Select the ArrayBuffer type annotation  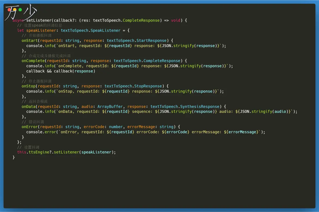pyautogui.click(x=110, y=106)
